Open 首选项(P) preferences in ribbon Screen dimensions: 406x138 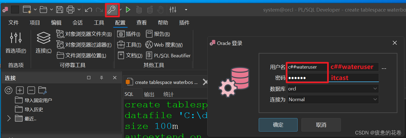16,43
